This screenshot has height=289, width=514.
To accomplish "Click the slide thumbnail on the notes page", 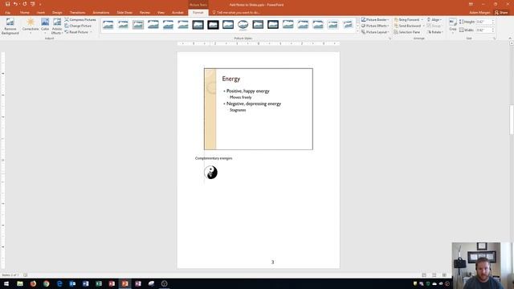I will (259, 109).
